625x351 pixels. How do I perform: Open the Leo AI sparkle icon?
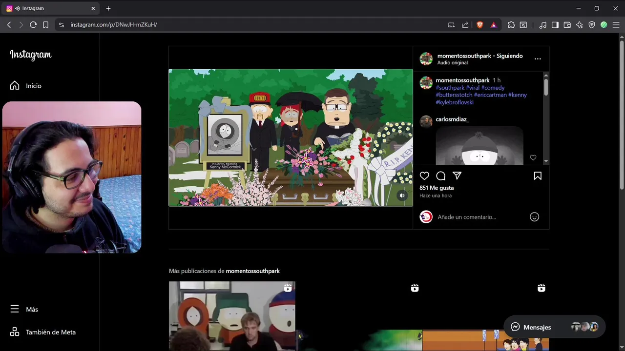tap(580, 25)
